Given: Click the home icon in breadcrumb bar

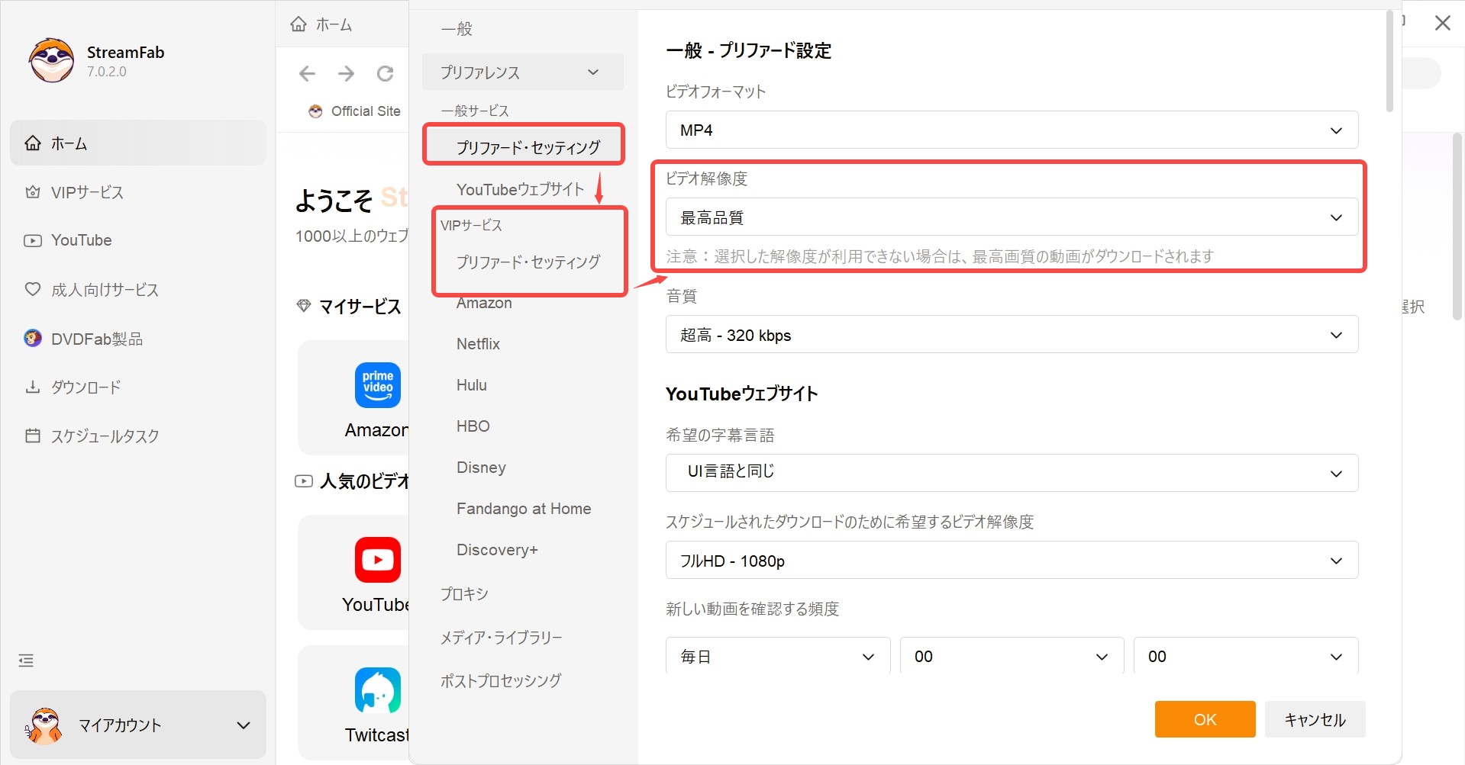Looking at the screenshot, I should (298, 24).
